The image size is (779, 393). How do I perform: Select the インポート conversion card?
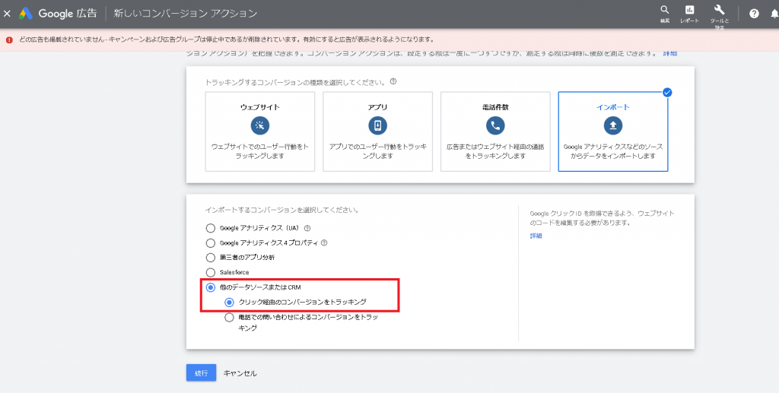613,132
